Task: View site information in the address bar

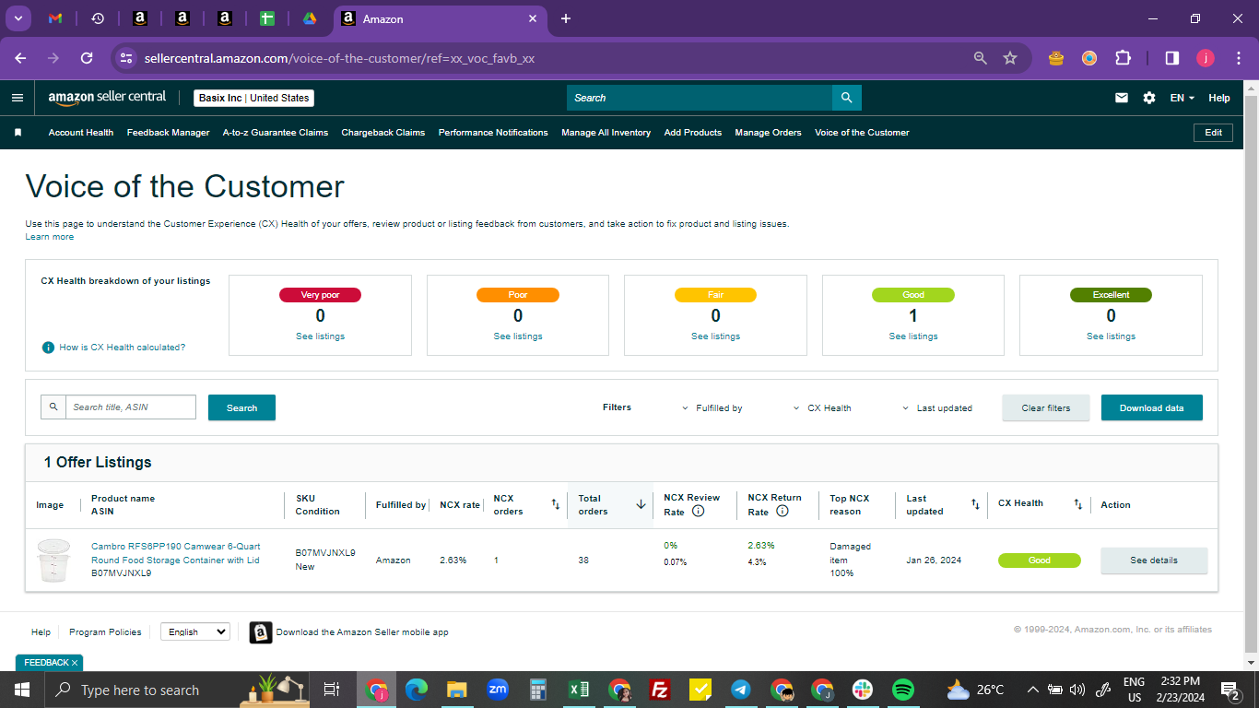Action: [x=126, y=58]
